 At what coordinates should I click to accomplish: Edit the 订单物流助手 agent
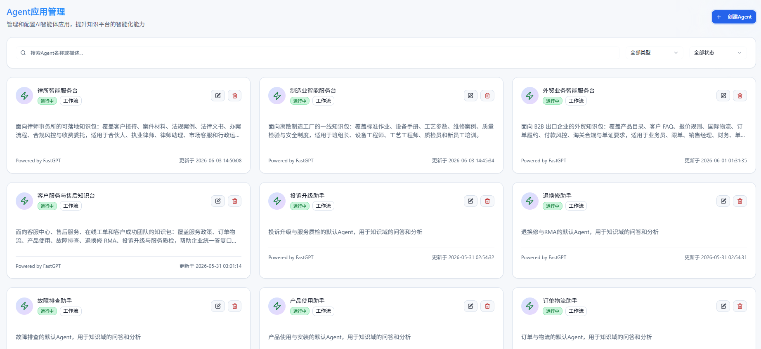click(723, 306)
